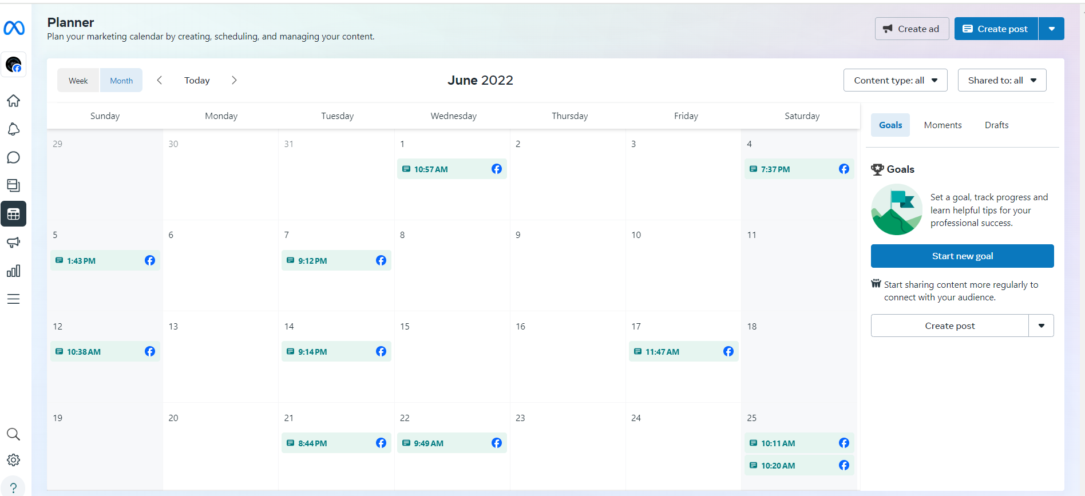Click Facebook icon on 10:38 AM post

[150, 351]
